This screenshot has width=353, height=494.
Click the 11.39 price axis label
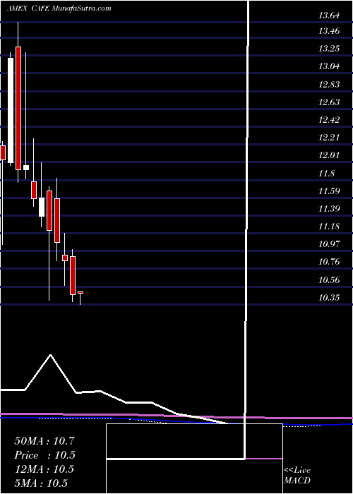pyautogui.click(x=329, y=208)
